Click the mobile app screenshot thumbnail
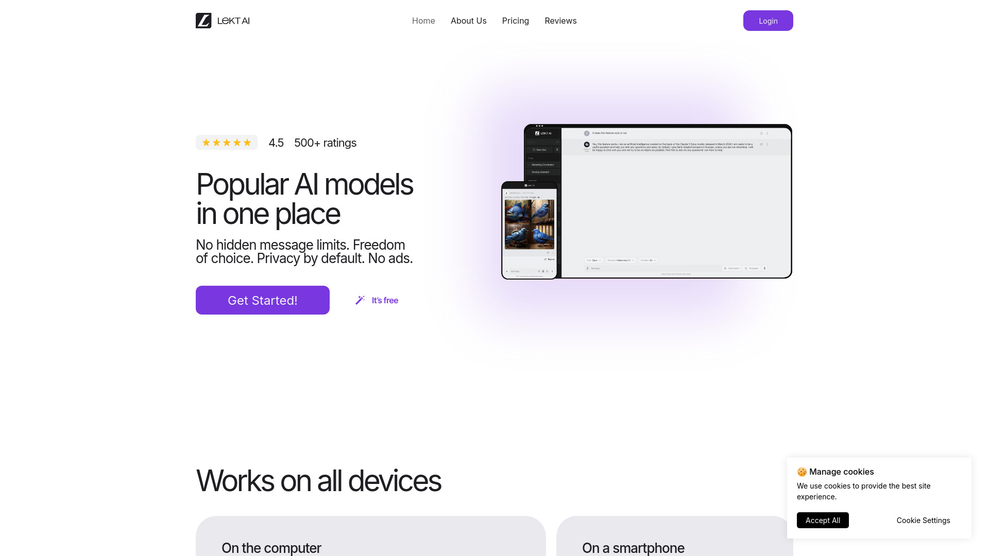This screenshot has height=556, width=989. pyautogui.click(x=529, y=230)
